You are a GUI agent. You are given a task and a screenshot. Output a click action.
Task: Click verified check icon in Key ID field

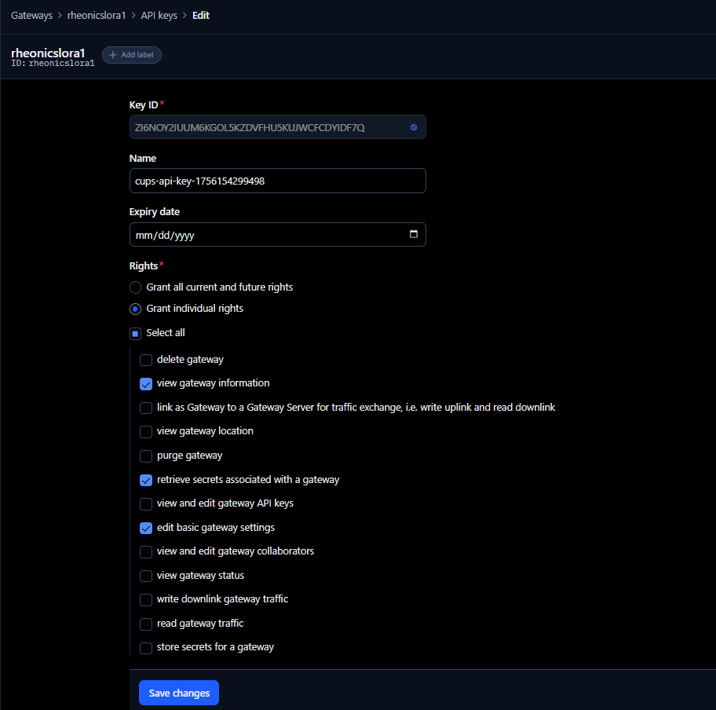(x=414, y=127)
